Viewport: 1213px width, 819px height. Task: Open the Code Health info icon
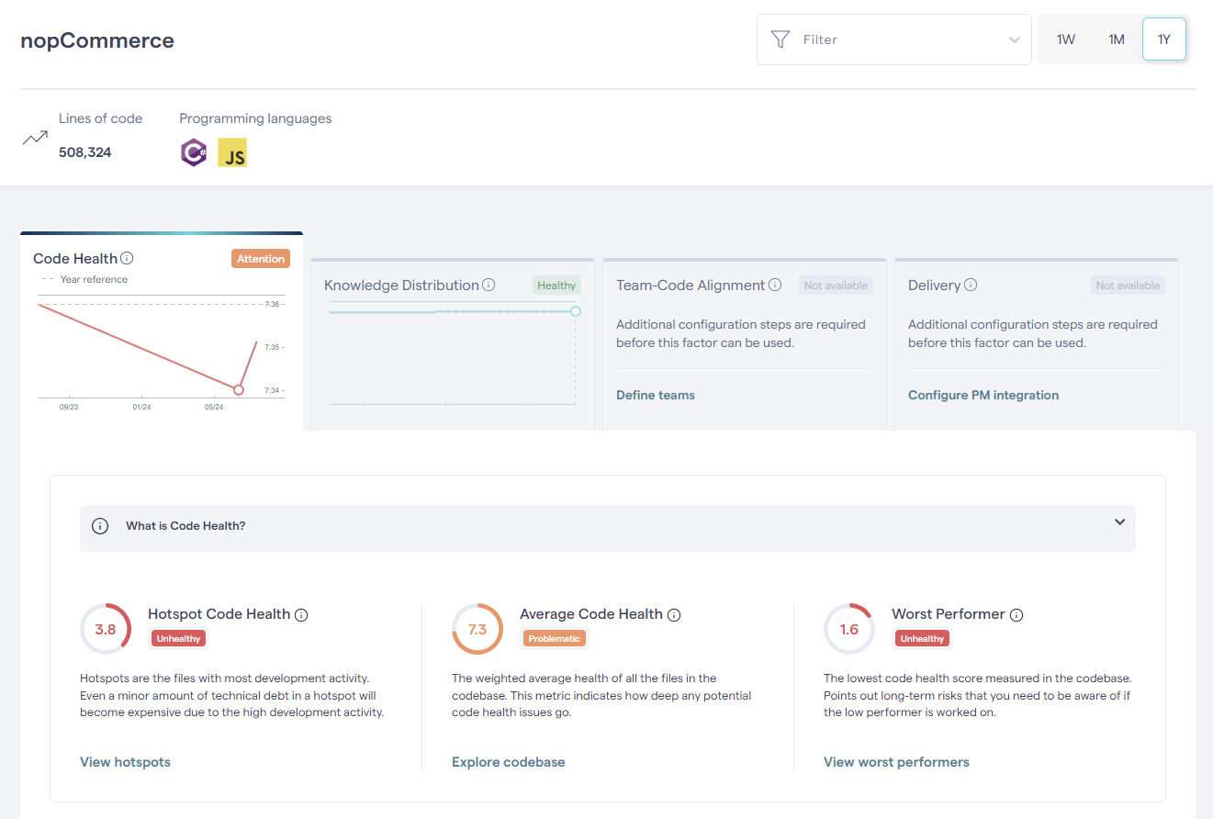click(x=128, y=258)
